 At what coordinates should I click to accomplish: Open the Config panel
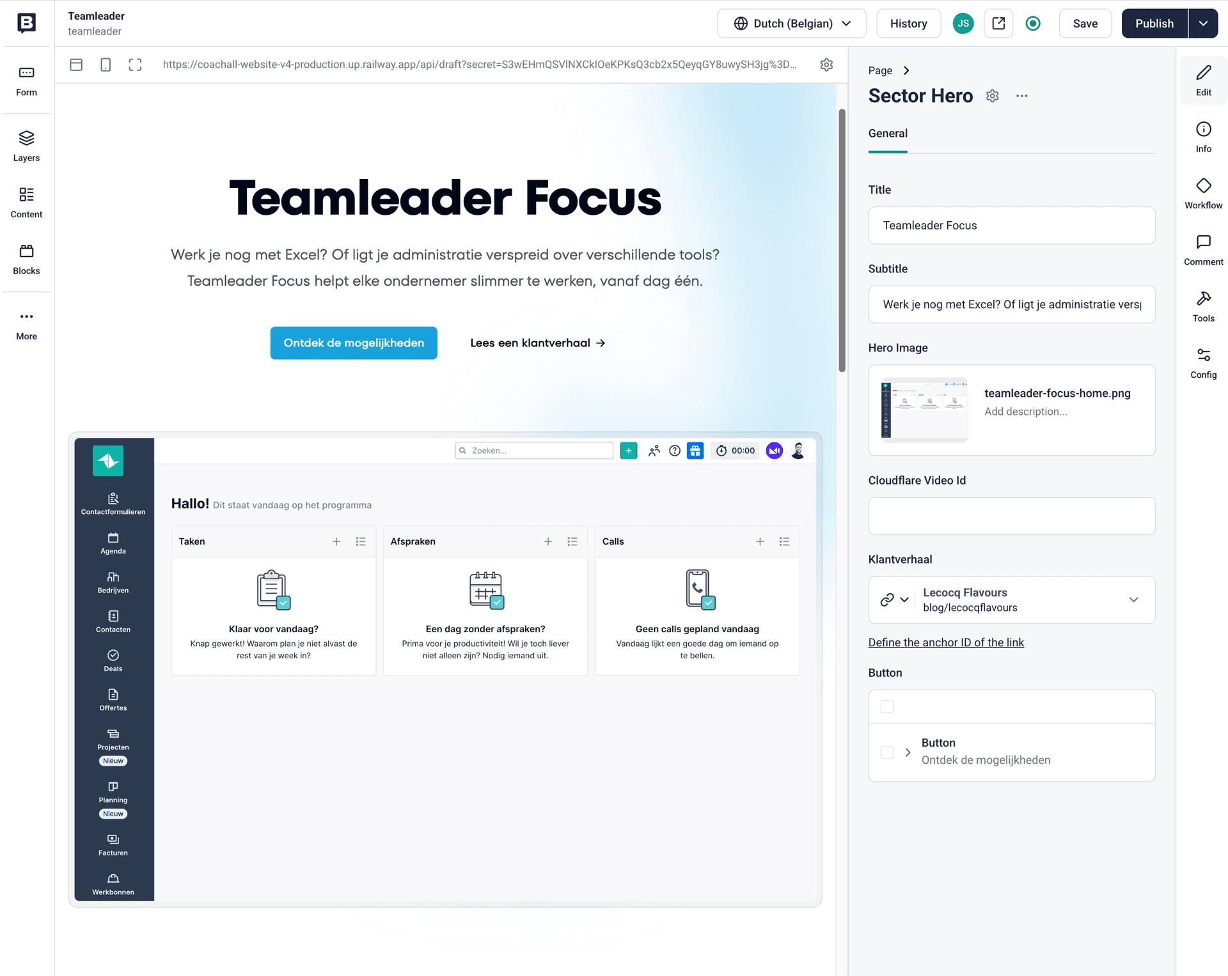click(x=1204, y=363)
